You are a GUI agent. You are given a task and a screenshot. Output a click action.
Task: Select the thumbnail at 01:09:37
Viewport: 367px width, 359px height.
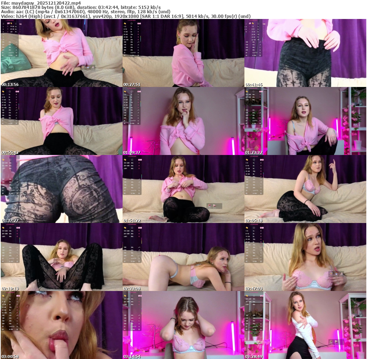click(183, 121)
